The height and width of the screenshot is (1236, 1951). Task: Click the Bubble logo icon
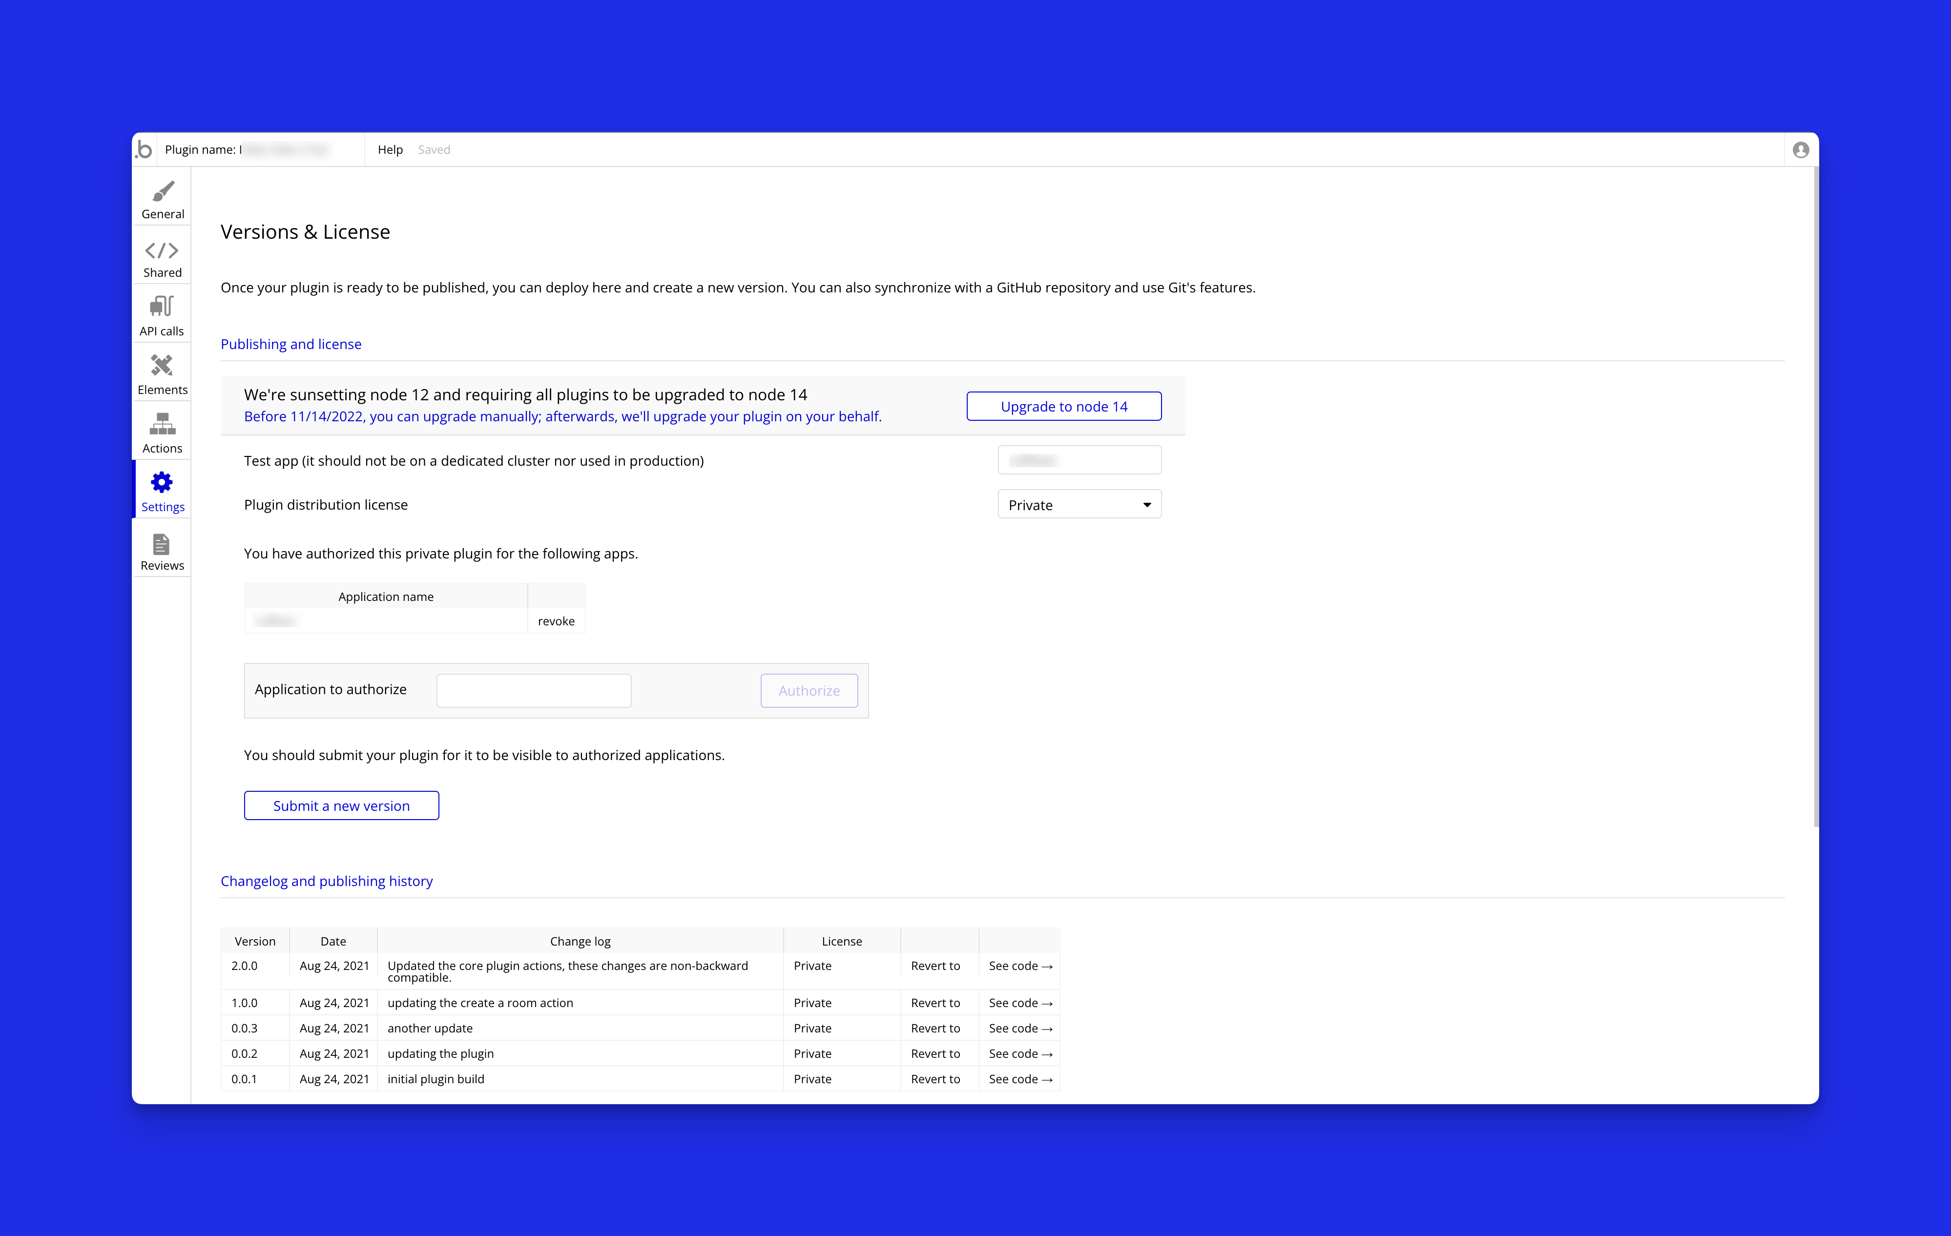pyautogui.click(x=144, y=150)
